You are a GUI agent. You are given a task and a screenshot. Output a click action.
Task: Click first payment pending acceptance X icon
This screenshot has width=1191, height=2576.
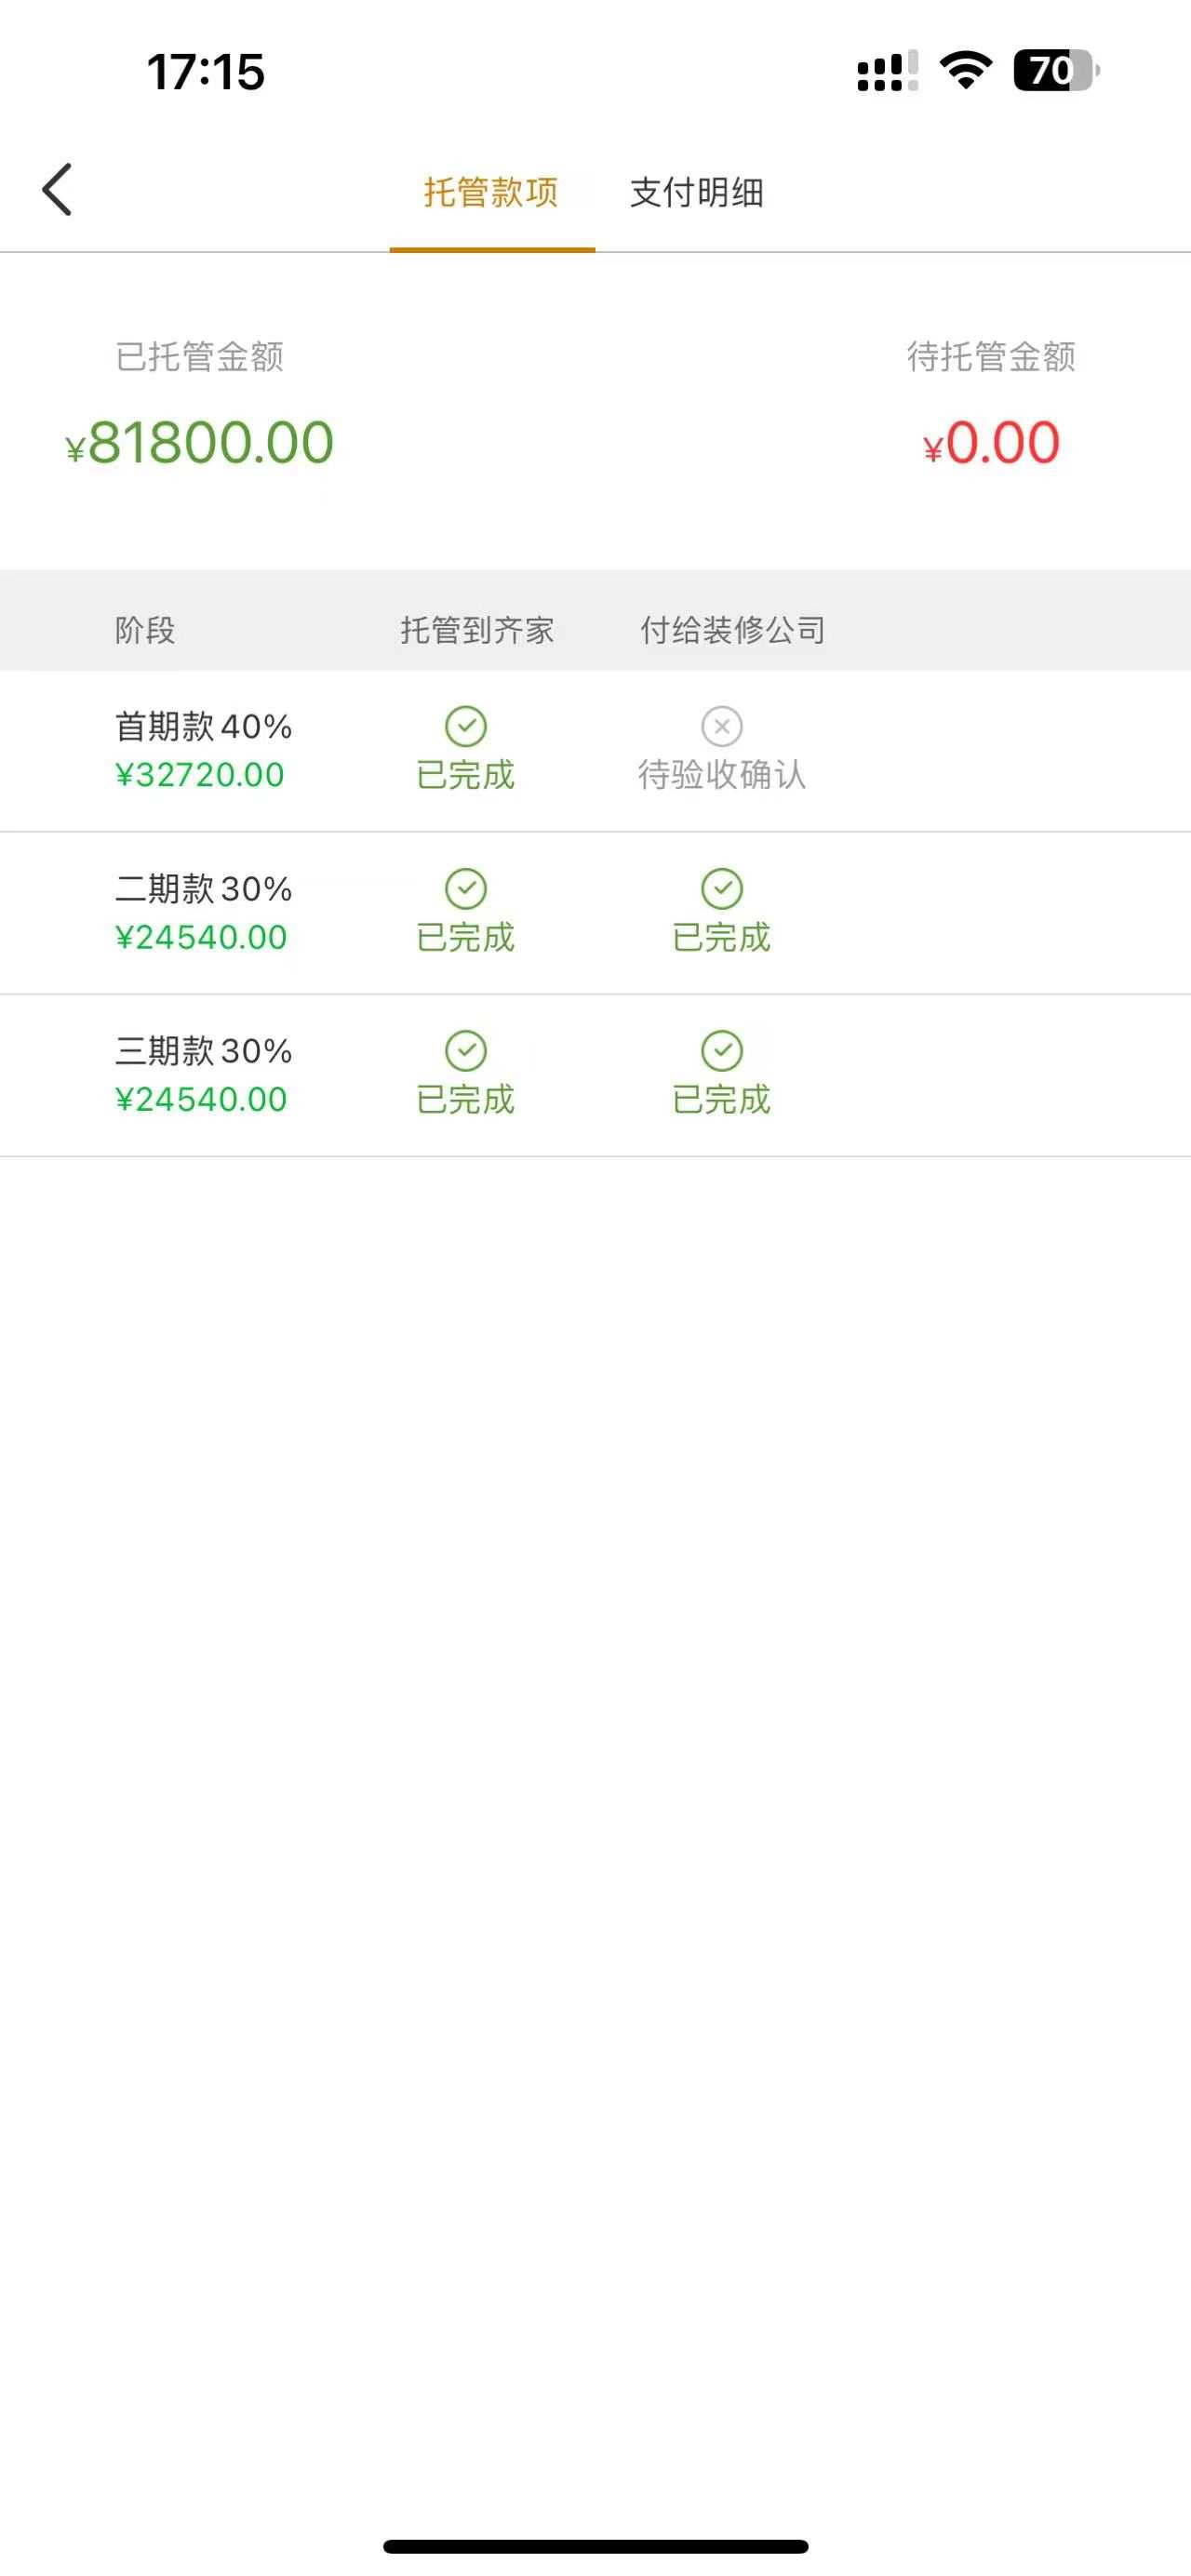[x=722, y=727]
